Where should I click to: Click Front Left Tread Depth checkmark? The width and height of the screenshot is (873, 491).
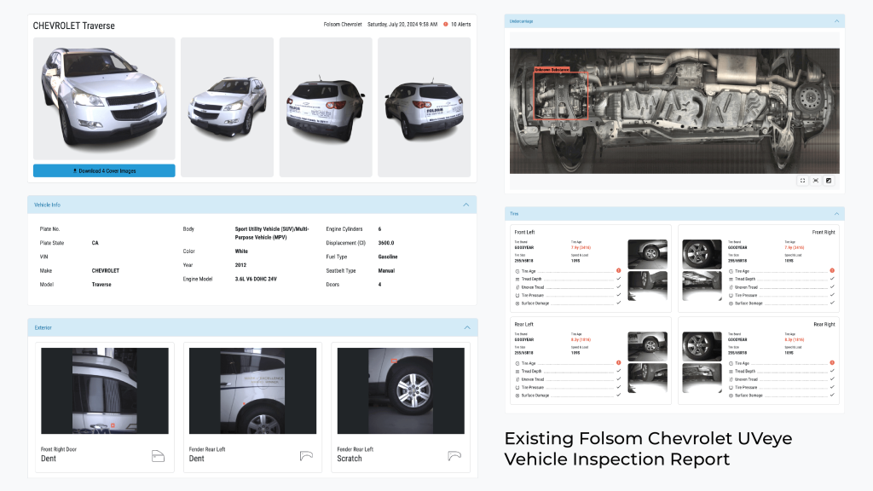click(x=618, y=279)
